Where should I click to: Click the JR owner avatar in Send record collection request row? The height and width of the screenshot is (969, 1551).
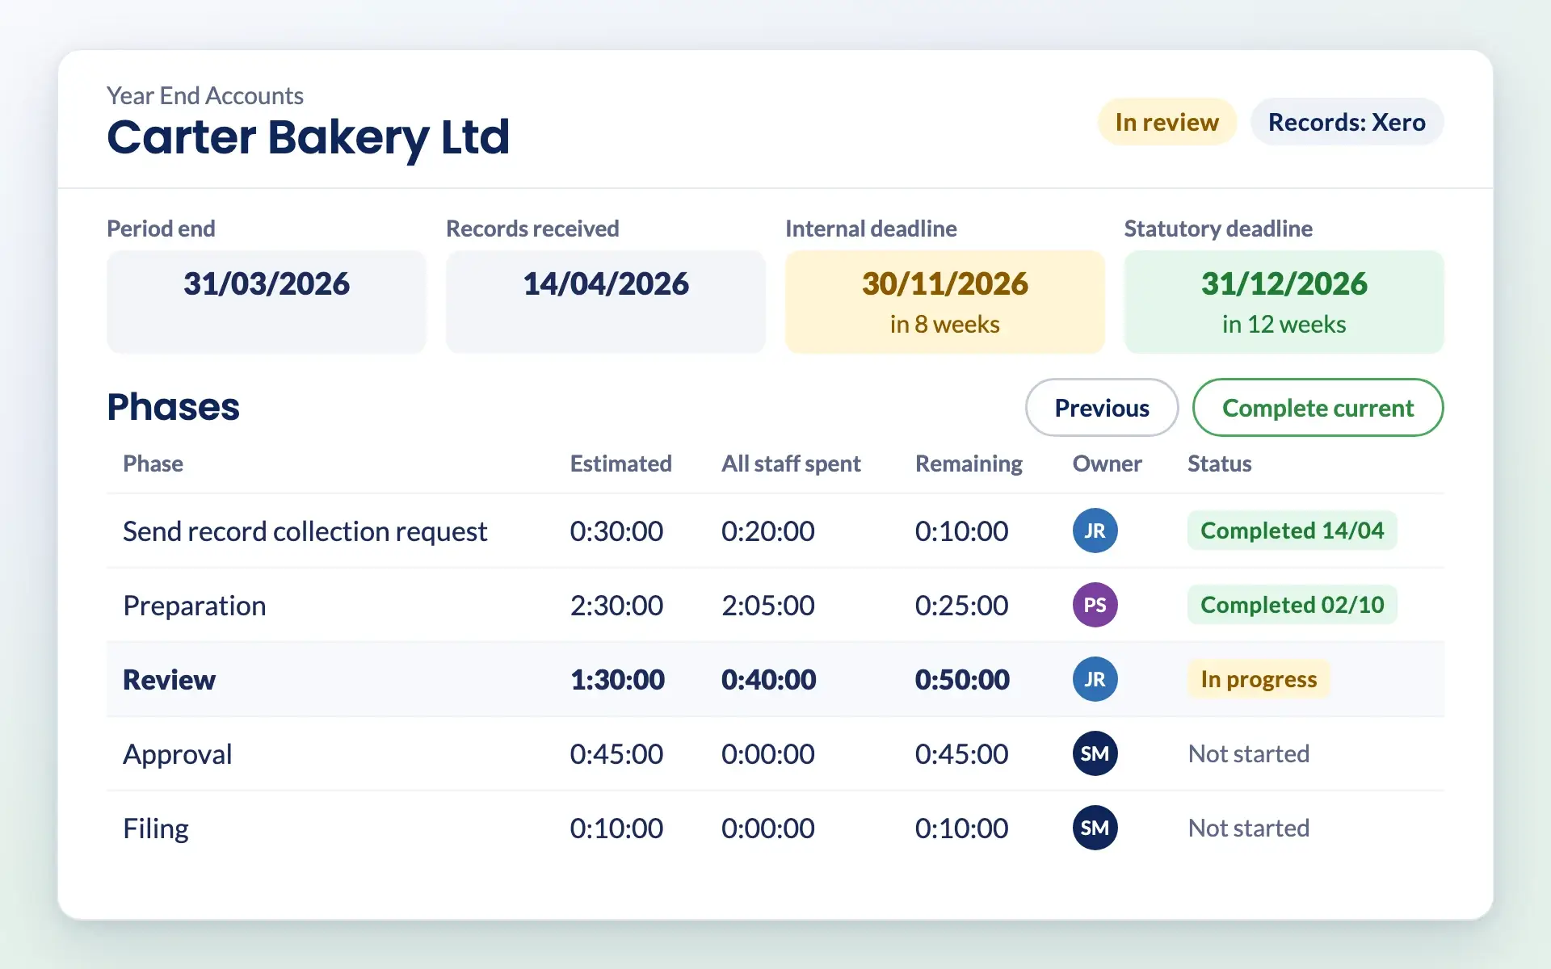(1095, 531)
